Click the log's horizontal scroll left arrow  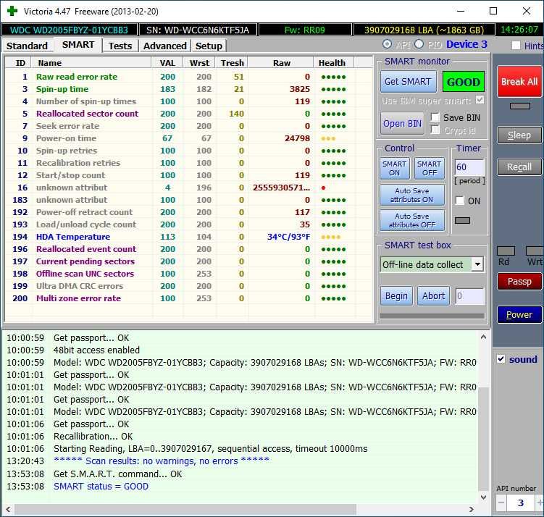(x=8, y=509)
